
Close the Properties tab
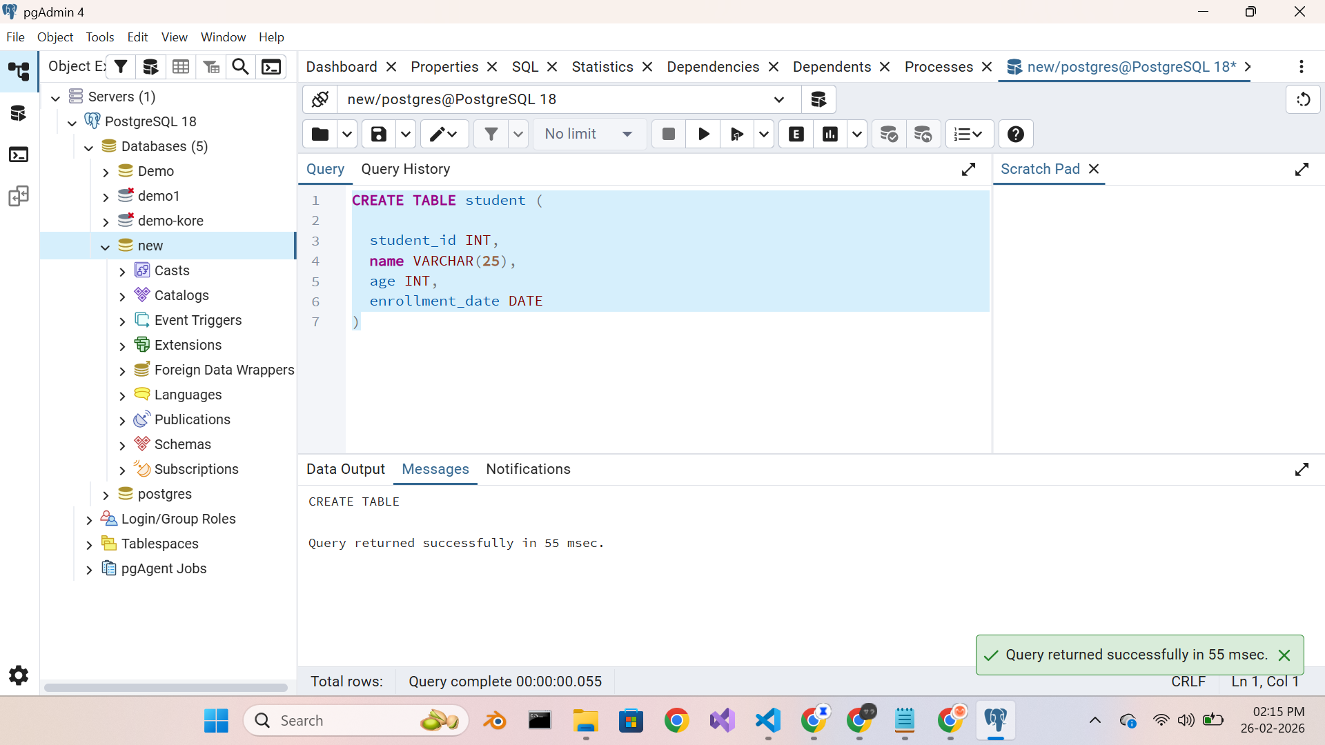492,67
